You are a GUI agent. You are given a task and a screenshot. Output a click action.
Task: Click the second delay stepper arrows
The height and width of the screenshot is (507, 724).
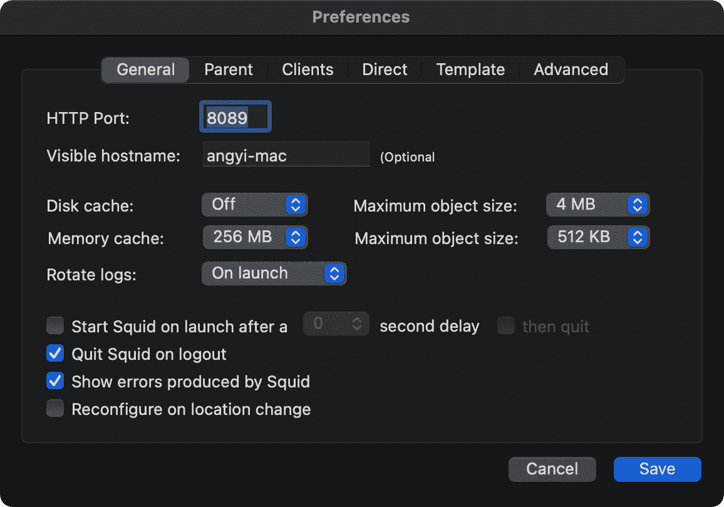(357, 324)
